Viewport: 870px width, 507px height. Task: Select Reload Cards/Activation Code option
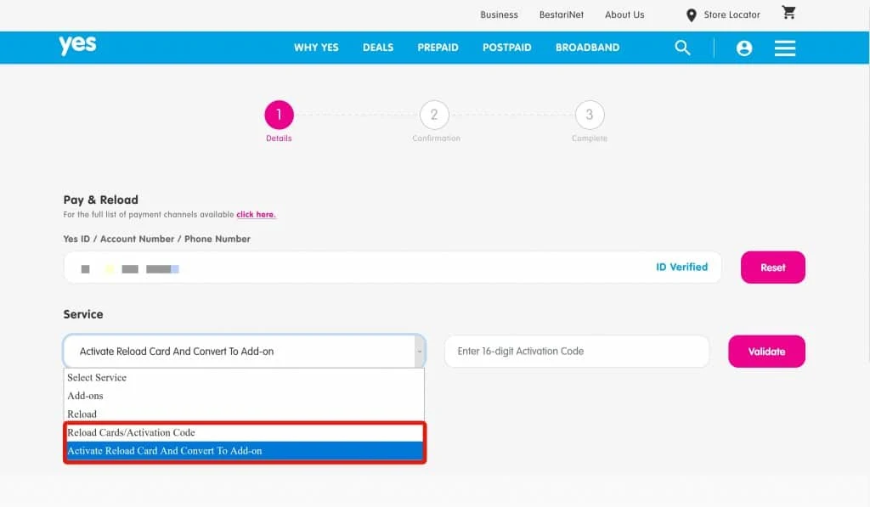coord(132,432)
